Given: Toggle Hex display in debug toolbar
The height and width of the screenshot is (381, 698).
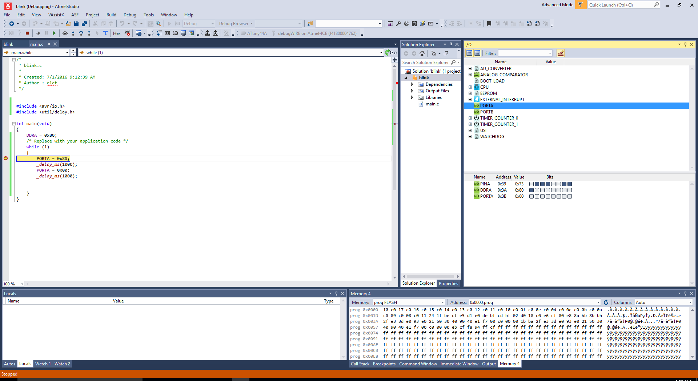Looking at the screenshot, I should click(x=117, y=33).
